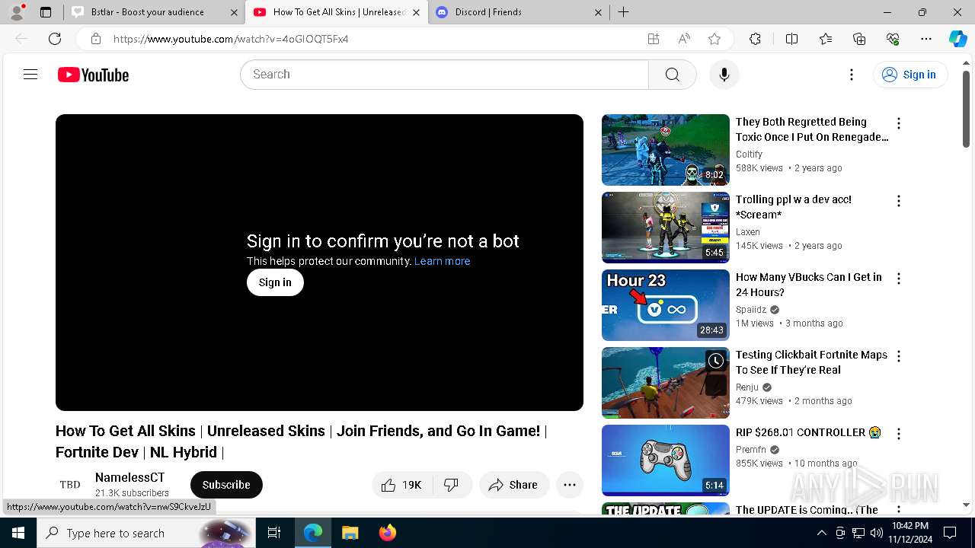This screenshot has height=548, width=975.
Task: Dislike the video with thumbs down
Action: [452, 485]
